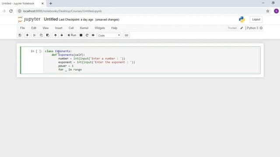Copy selected cells icon
The width and height of the screenshot is (280, 157).
41,35
